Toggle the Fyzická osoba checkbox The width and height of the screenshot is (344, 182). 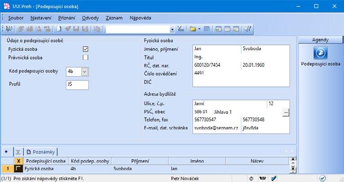tap(85, 49)
